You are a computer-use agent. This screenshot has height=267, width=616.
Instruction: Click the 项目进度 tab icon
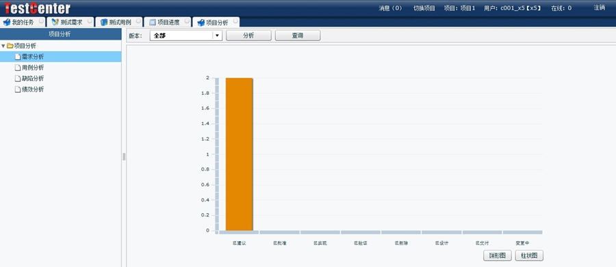[x=153, y=23]
